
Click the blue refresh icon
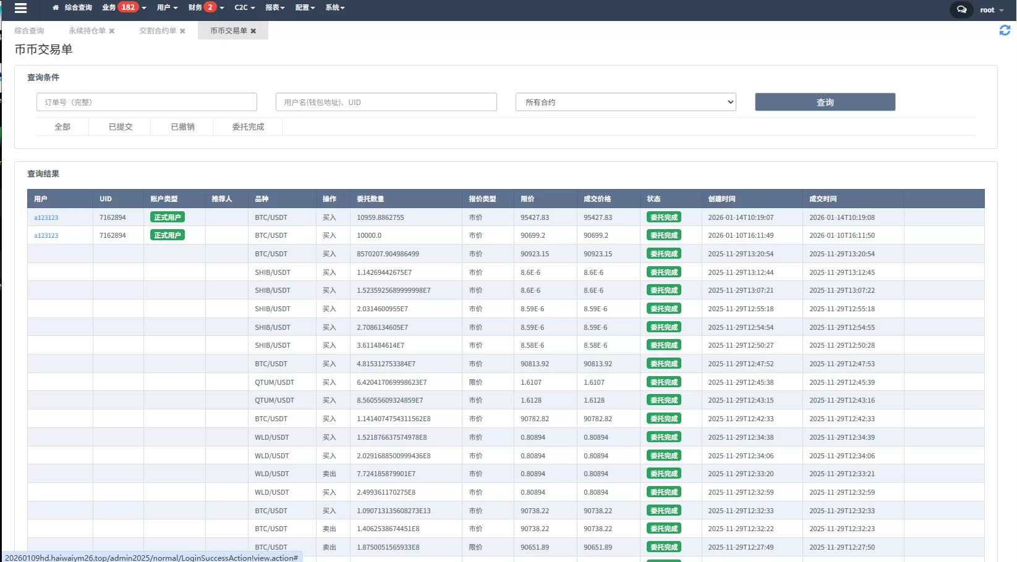tap(1005, 30)
